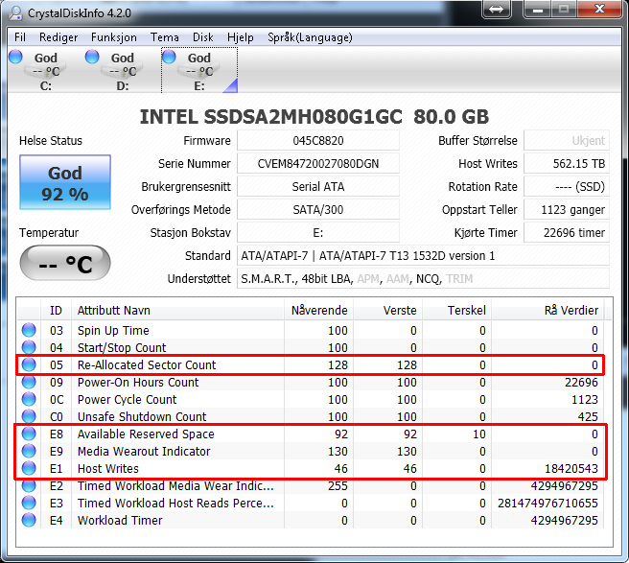The height and width of the screenshot is (563, 629).
Task: Open the Språk(Language) menu
Action: point(310,37)
